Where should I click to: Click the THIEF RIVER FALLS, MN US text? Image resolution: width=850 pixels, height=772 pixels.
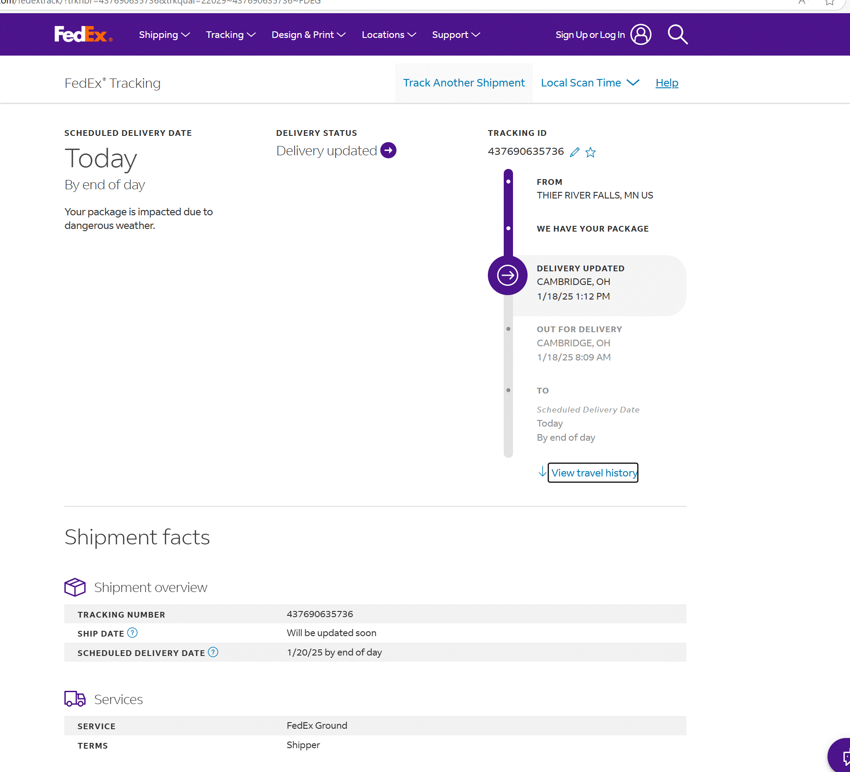[x=595, y=195]
